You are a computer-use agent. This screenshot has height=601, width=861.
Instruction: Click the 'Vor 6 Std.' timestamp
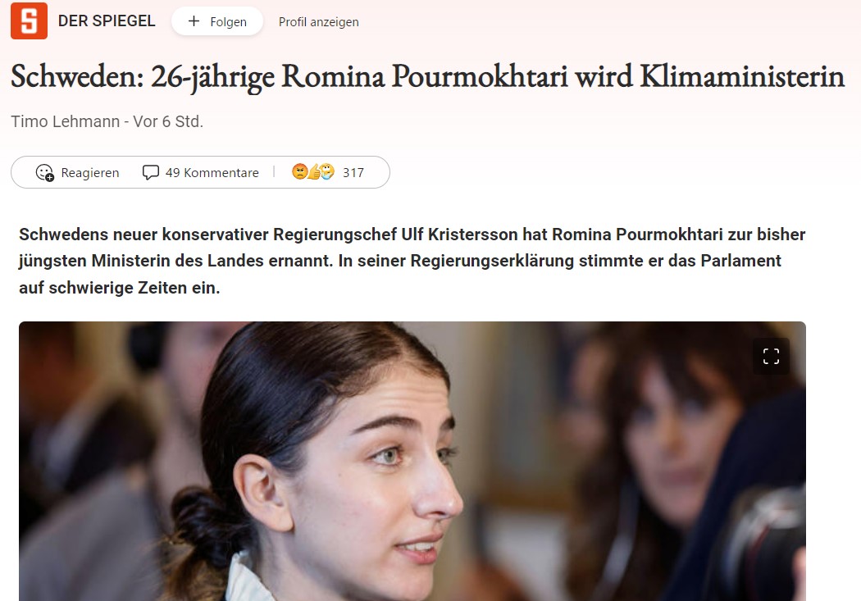point(168,121)
